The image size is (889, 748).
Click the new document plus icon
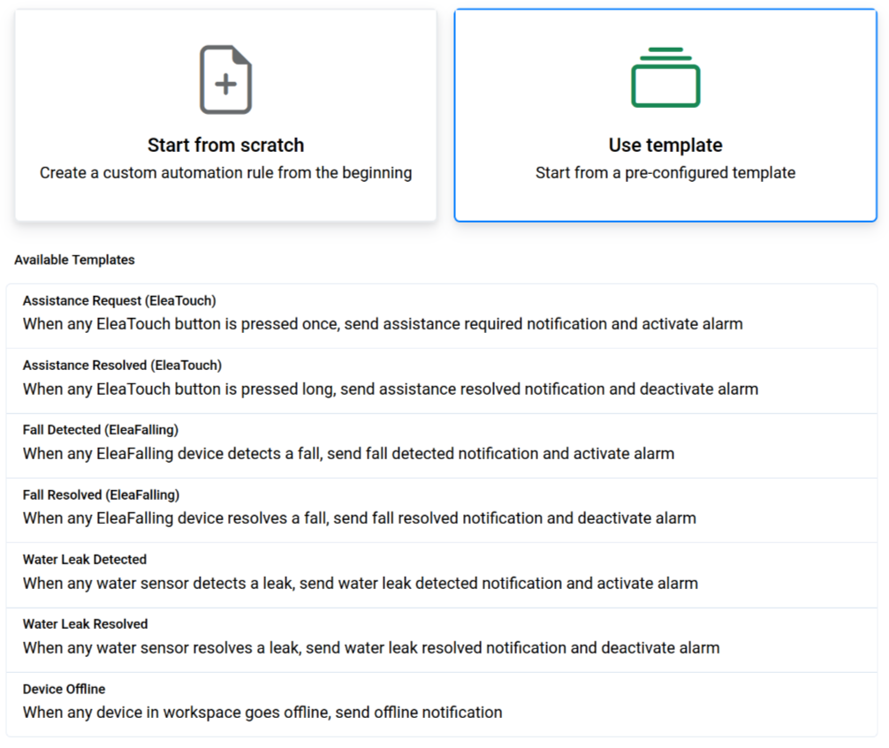pos(225,79)
